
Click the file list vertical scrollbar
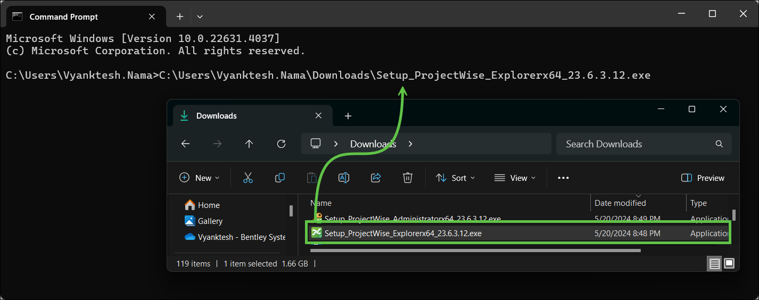point(734,215)
